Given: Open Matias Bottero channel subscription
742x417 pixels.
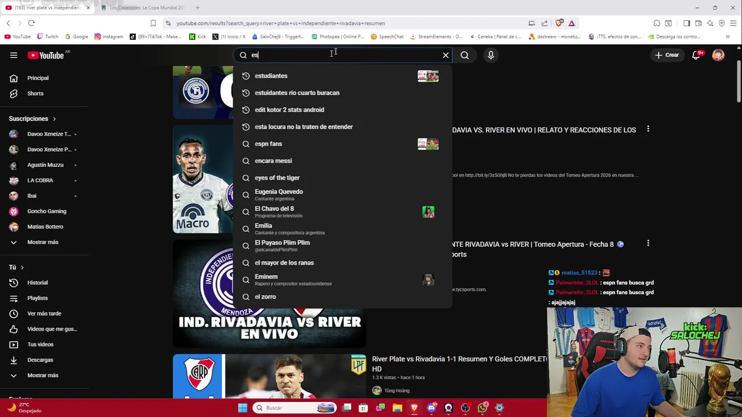Looking at the screenshot, I should click(43, 226).
